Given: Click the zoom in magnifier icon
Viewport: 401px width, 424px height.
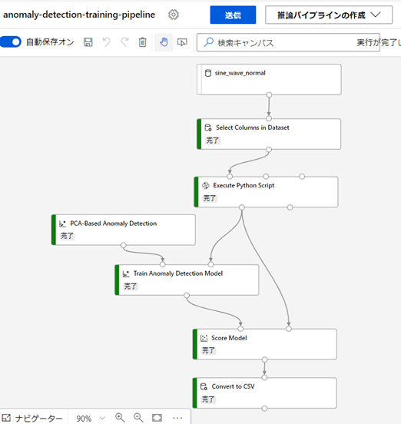Looking at the screenshot, I should (x=120, y=418).
